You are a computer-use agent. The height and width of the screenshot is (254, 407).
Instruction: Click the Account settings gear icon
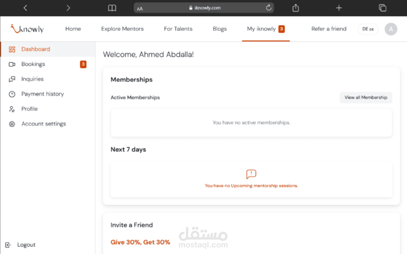coord(12,124)
